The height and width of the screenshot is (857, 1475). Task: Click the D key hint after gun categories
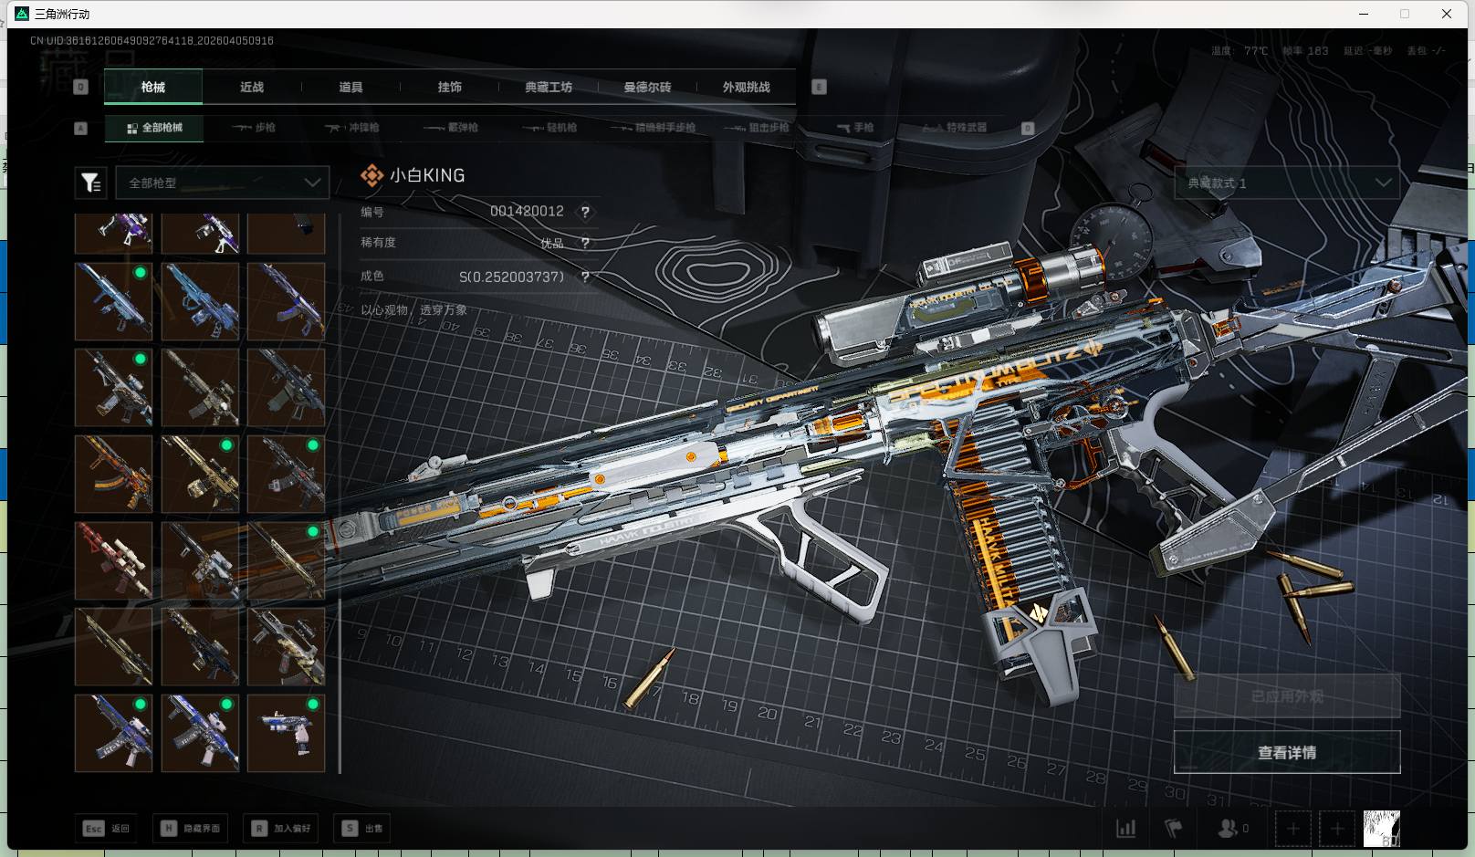1028,128
